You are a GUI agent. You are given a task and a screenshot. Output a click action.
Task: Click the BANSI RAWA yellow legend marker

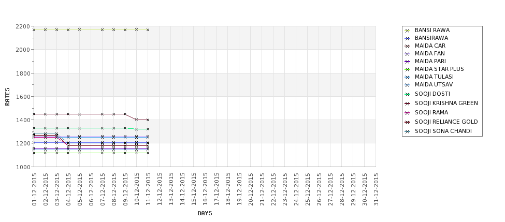[x=408, y=31]
